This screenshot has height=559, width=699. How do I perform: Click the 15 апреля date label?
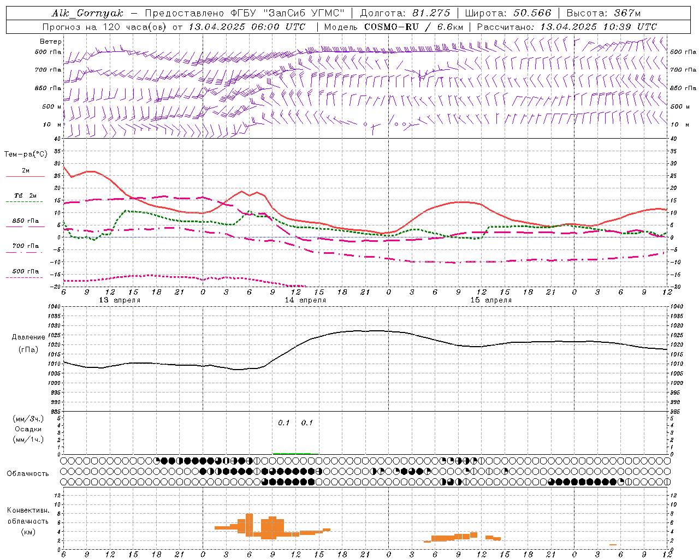pos(491,300)
